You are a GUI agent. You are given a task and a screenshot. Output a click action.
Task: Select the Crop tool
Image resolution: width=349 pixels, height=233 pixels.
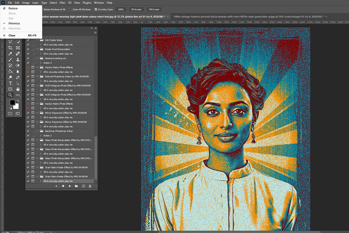point(10,48)
